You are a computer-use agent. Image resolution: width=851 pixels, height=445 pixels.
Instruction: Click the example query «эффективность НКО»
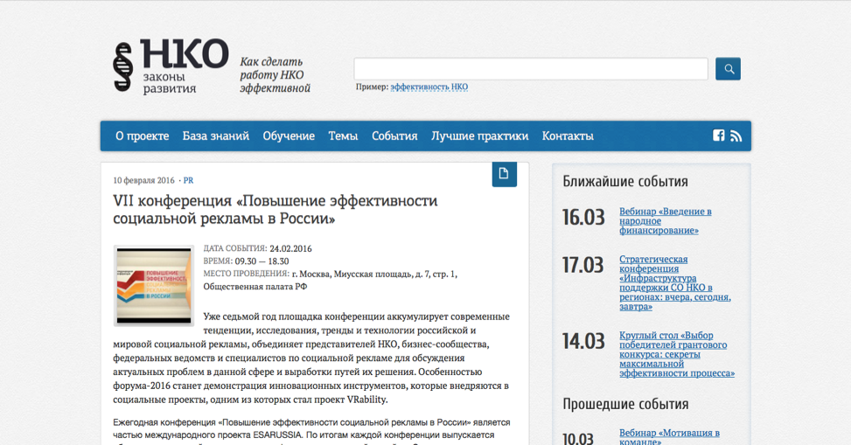[429, 87]
